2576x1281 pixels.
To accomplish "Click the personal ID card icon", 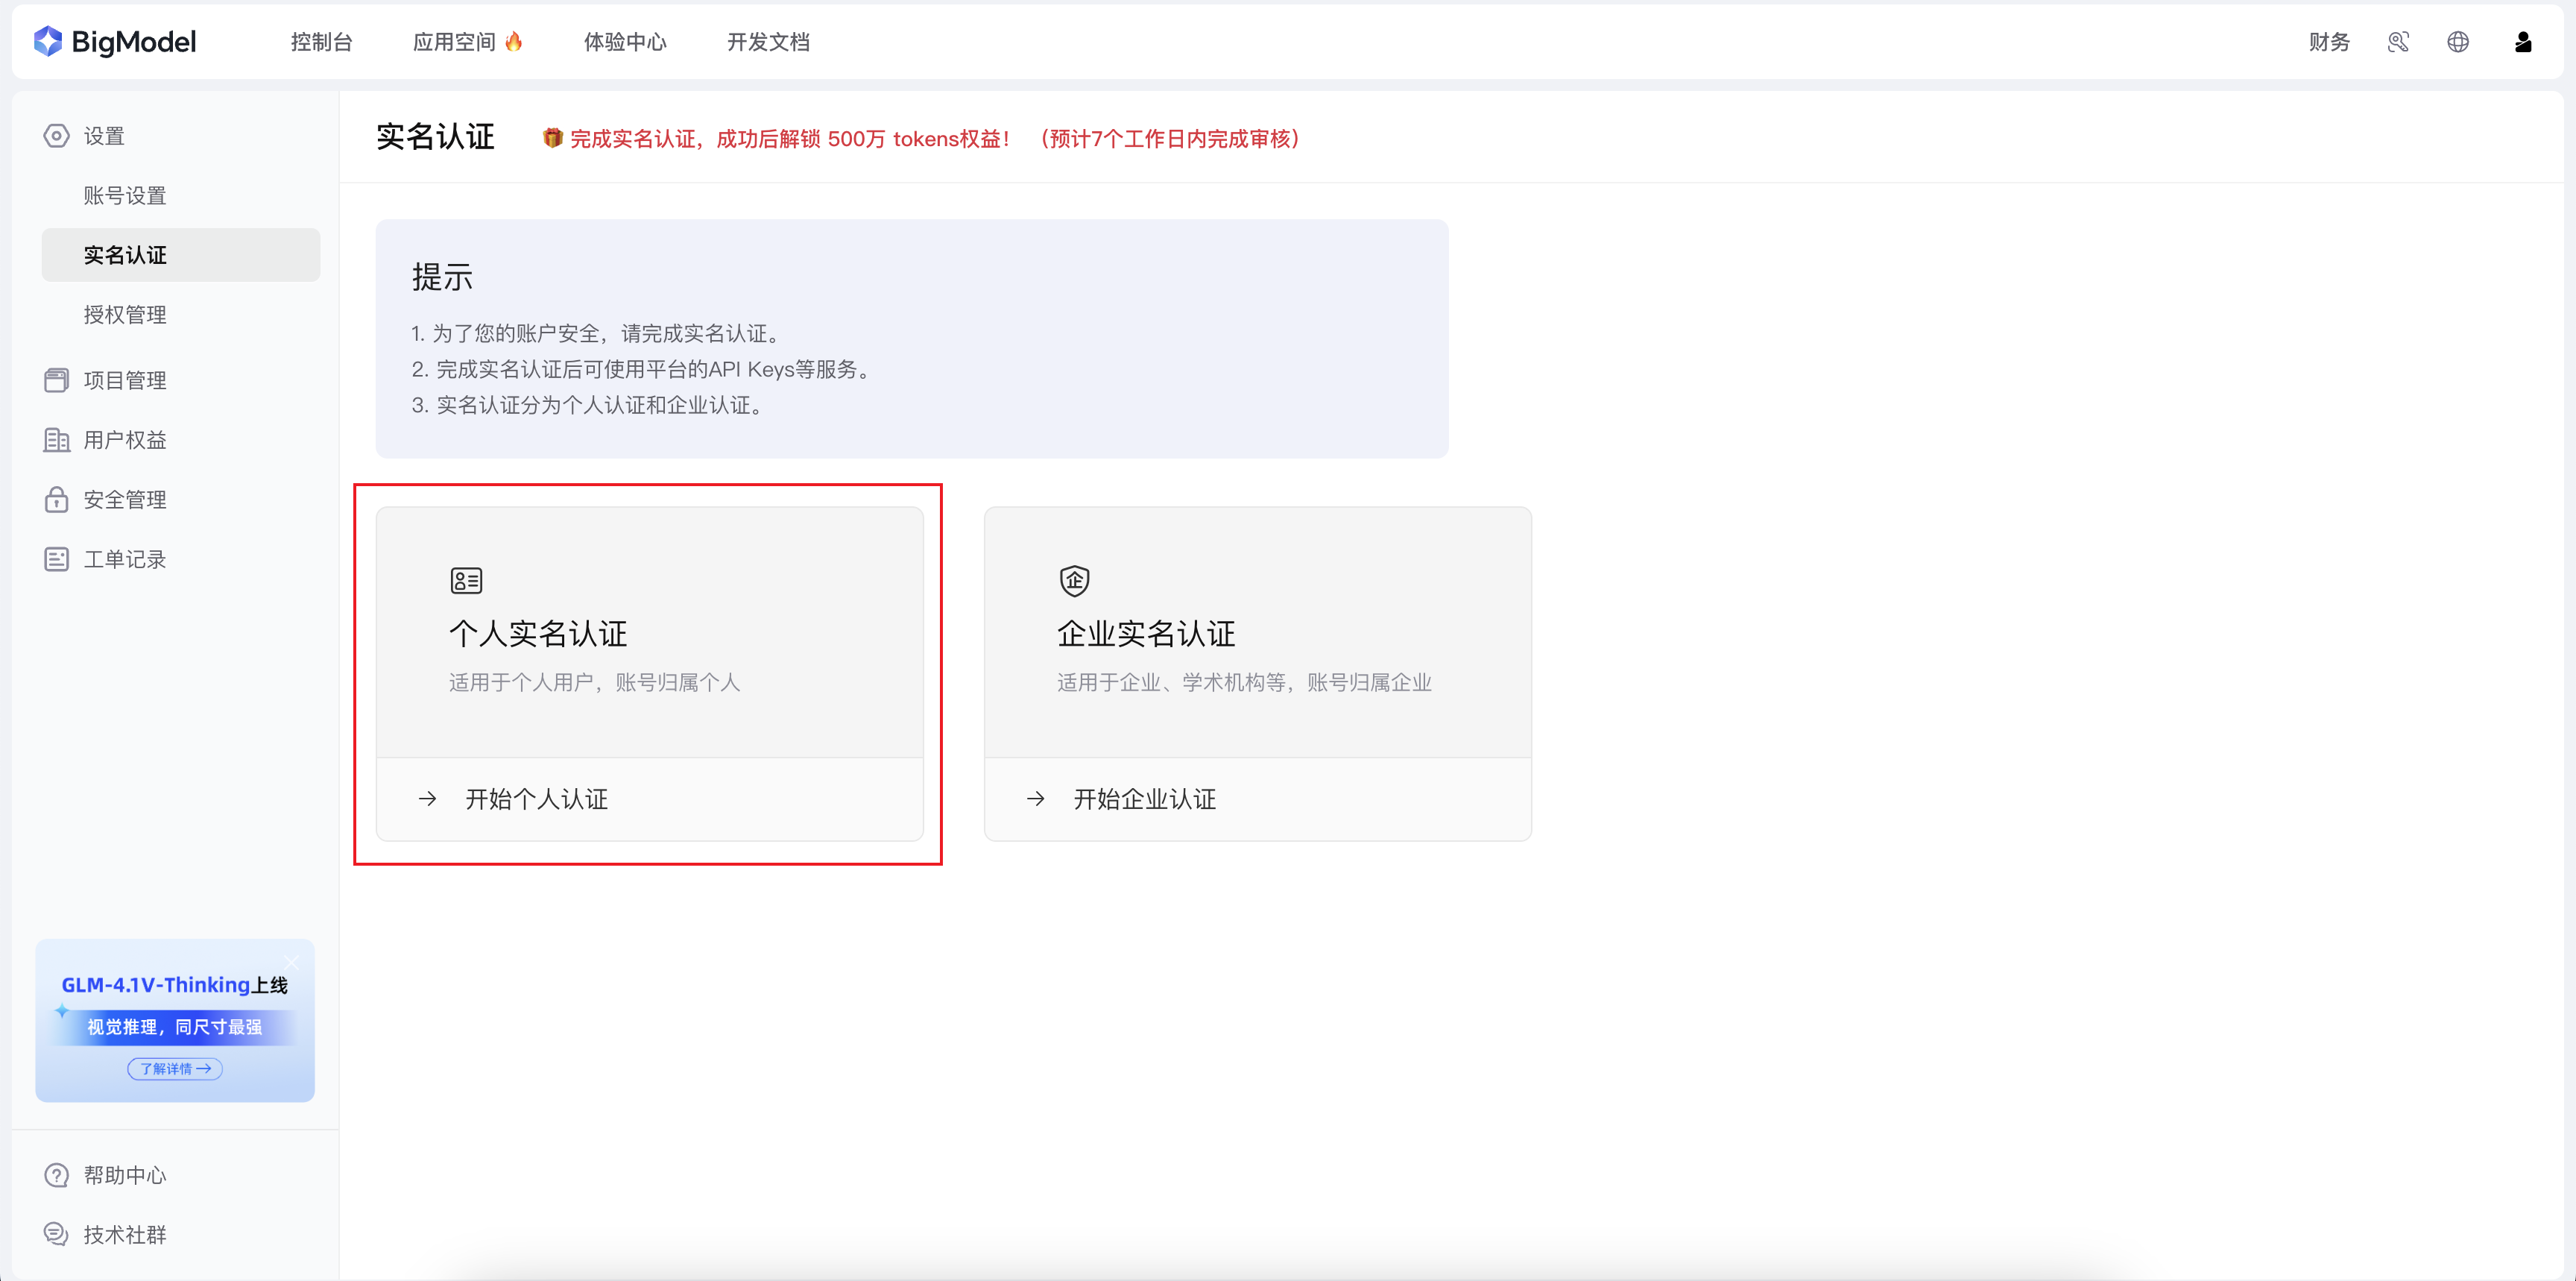I will (466, 580).
